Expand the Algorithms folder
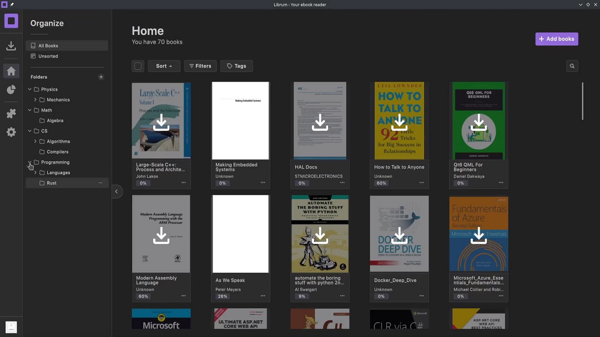This screenshot has height=337, width=600. 36,141
